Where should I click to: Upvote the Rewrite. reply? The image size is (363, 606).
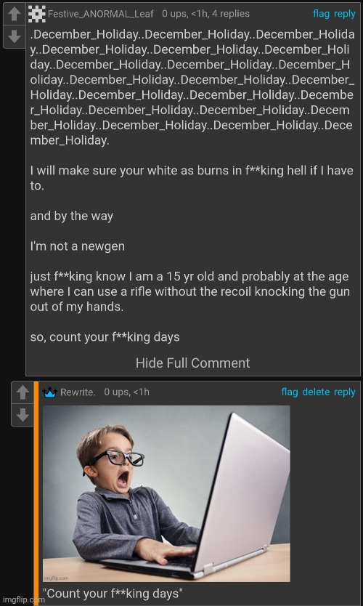pyautogui.click(x=23, y=392)
